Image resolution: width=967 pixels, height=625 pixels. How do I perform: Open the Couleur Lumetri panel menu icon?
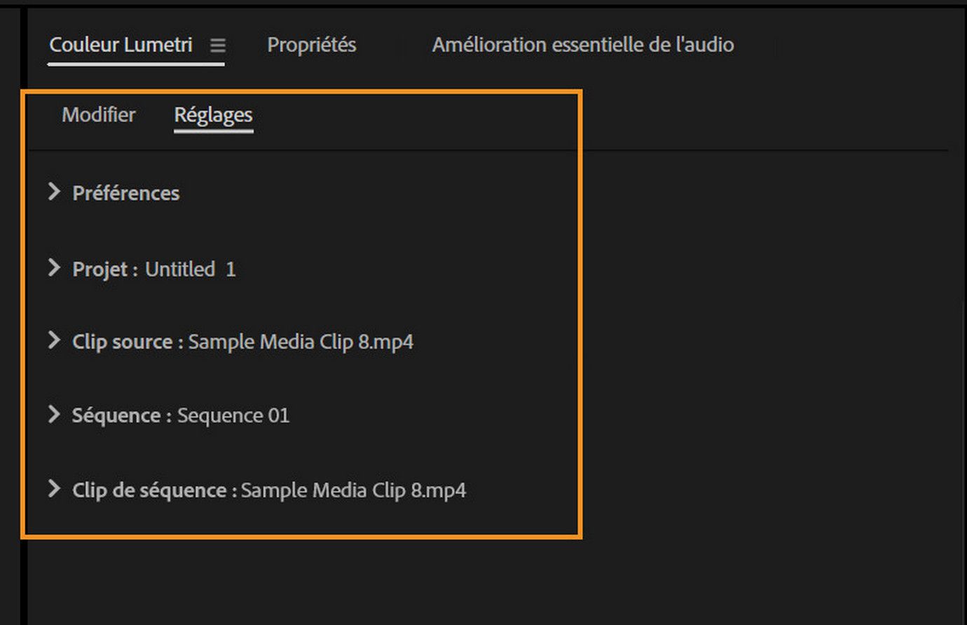(x=218, y=46)
